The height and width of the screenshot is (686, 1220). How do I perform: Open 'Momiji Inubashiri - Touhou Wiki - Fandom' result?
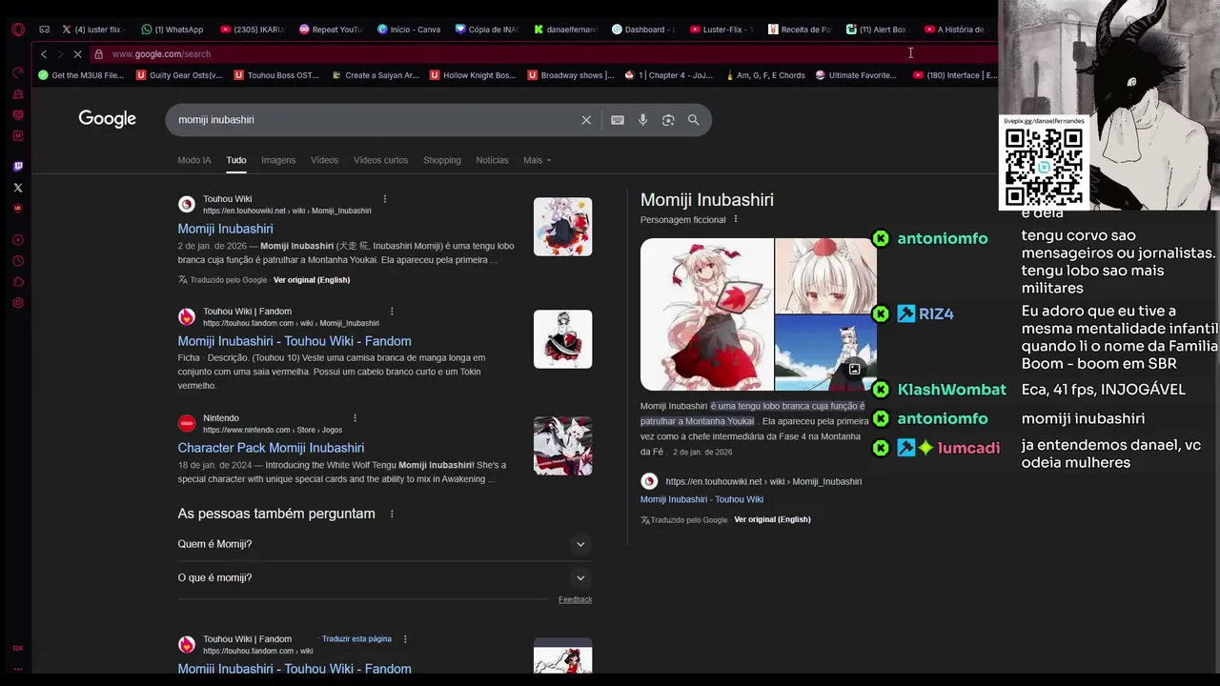pyautogui.click(x=295, y=341)
